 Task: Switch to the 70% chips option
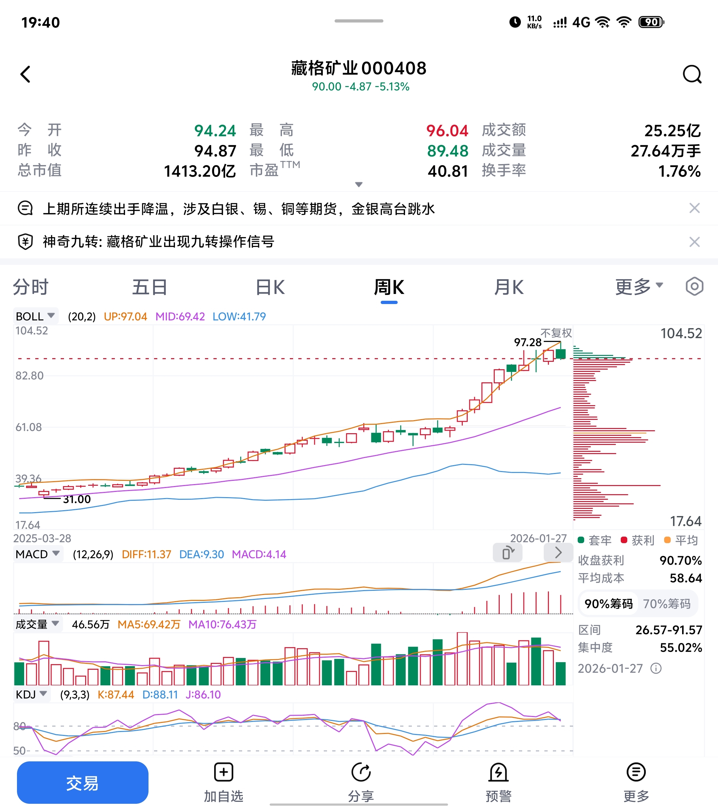tap(666, 603)
